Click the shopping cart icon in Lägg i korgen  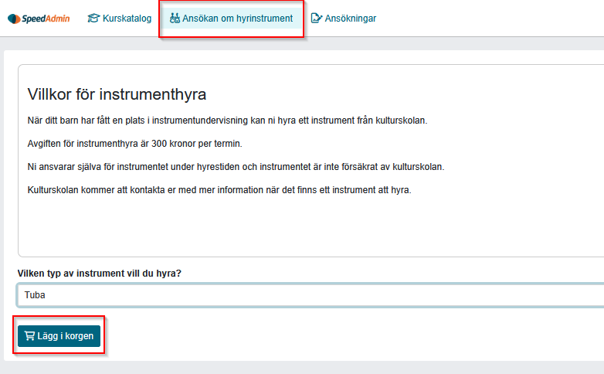point(29,336)
